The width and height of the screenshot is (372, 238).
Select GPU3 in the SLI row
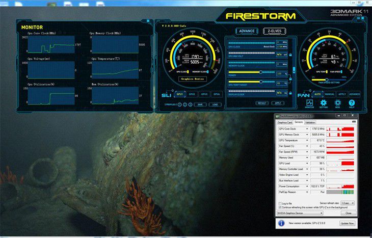tap(204, 94)
